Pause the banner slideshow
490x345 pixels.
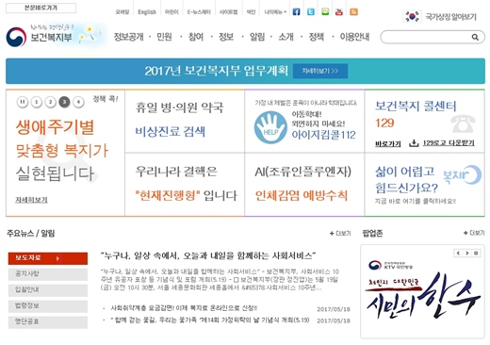23,102
